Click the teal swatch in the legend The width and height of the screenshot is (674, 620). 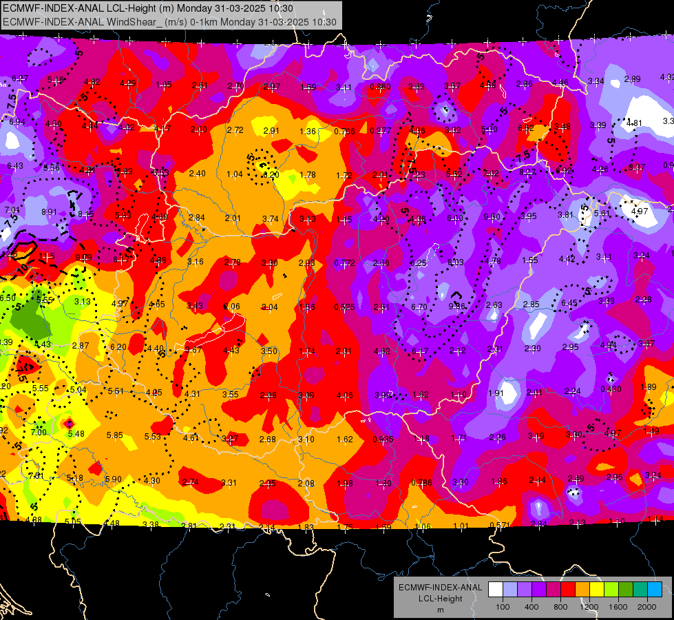tap(640, 590)
